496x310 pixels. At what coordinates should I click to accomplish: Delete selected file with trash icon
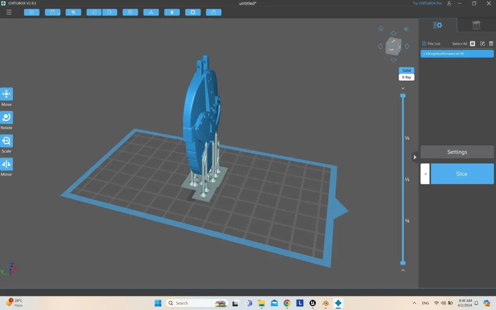[x=491, y=43]
